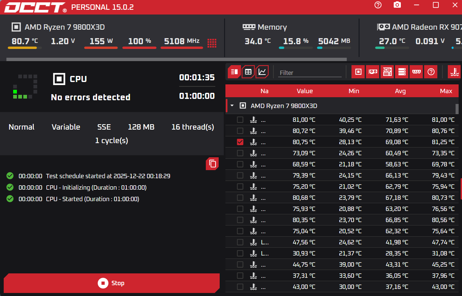Click the memory usage bar under 15.8 %
Screen dimensions: 462x296
pos(296,48)
